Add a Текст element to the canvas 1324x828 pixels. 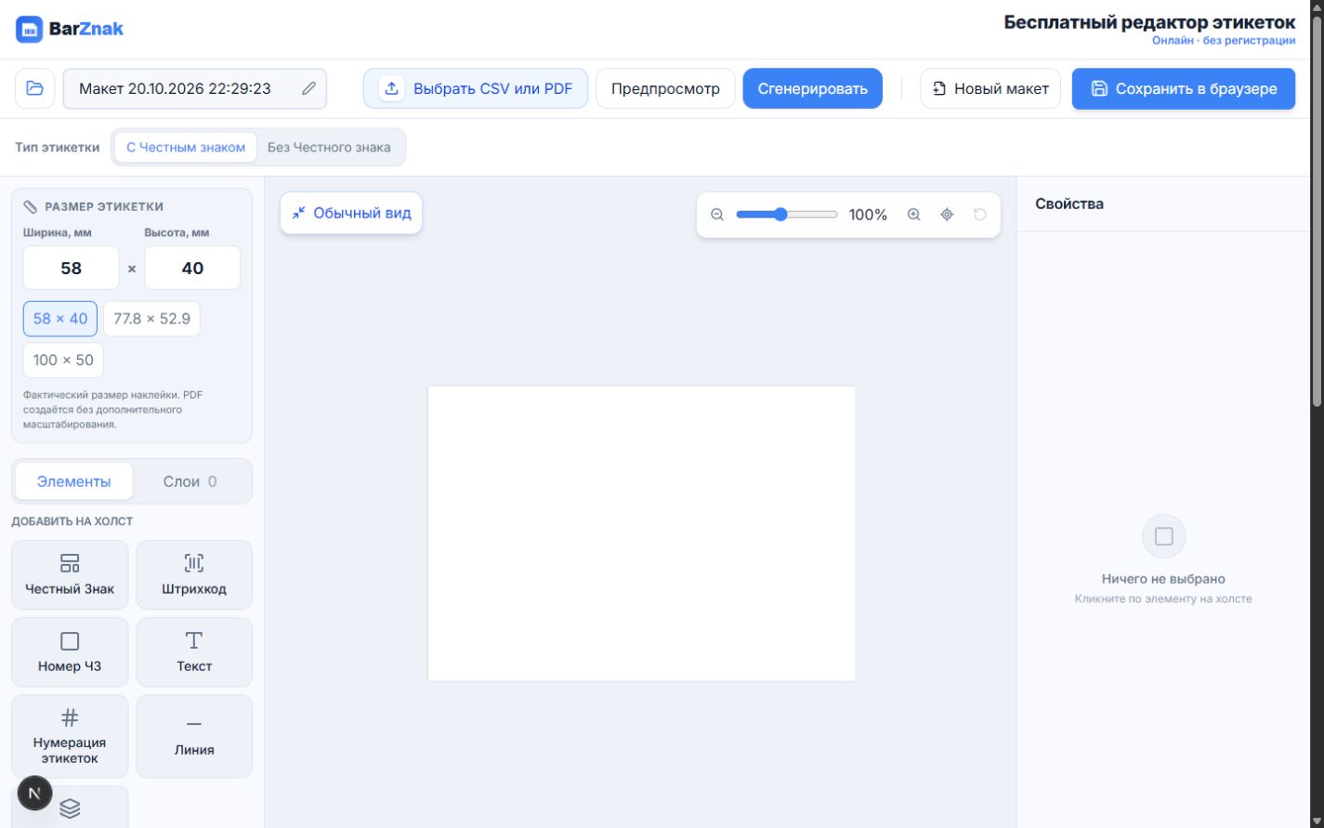pos(194,651)
